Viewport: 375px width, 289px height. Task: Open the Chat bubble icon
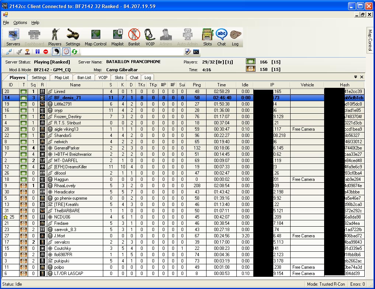[221, 38]
